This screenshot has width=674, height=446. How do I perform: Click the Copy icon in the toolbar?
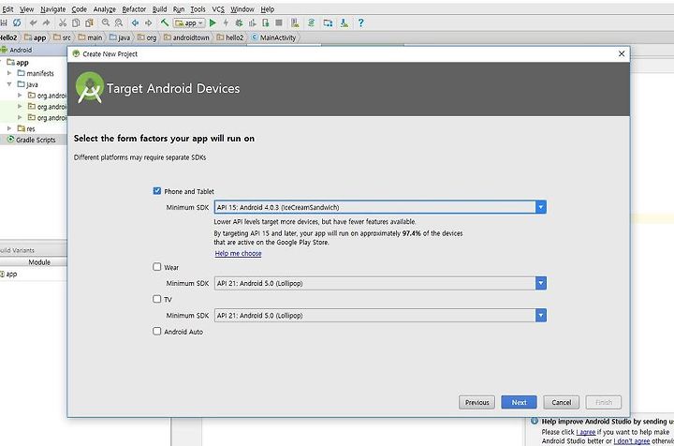pyautogui.click(x=76, y=22)
